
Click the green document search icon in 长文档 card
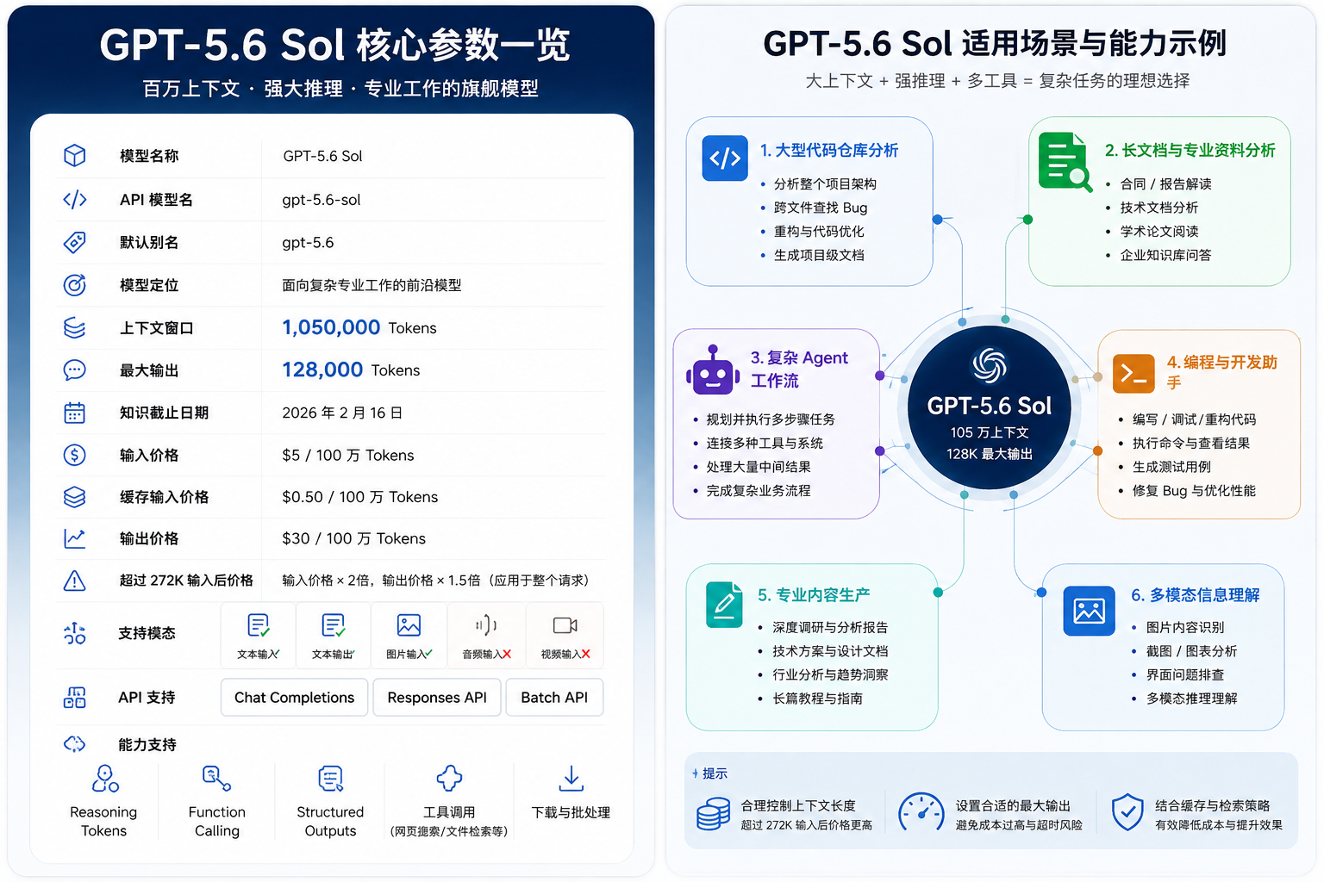(x=1065, y=161)
